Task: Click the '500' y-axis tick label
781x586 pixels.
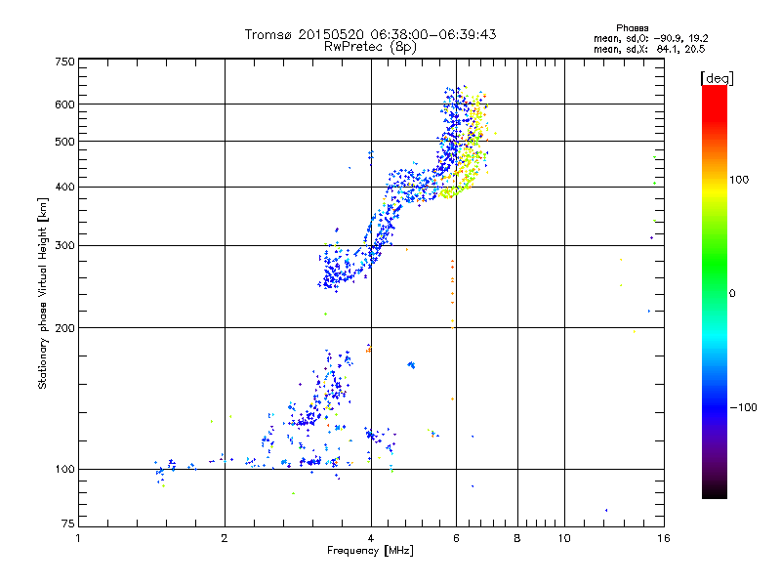Action: point(64,142)
